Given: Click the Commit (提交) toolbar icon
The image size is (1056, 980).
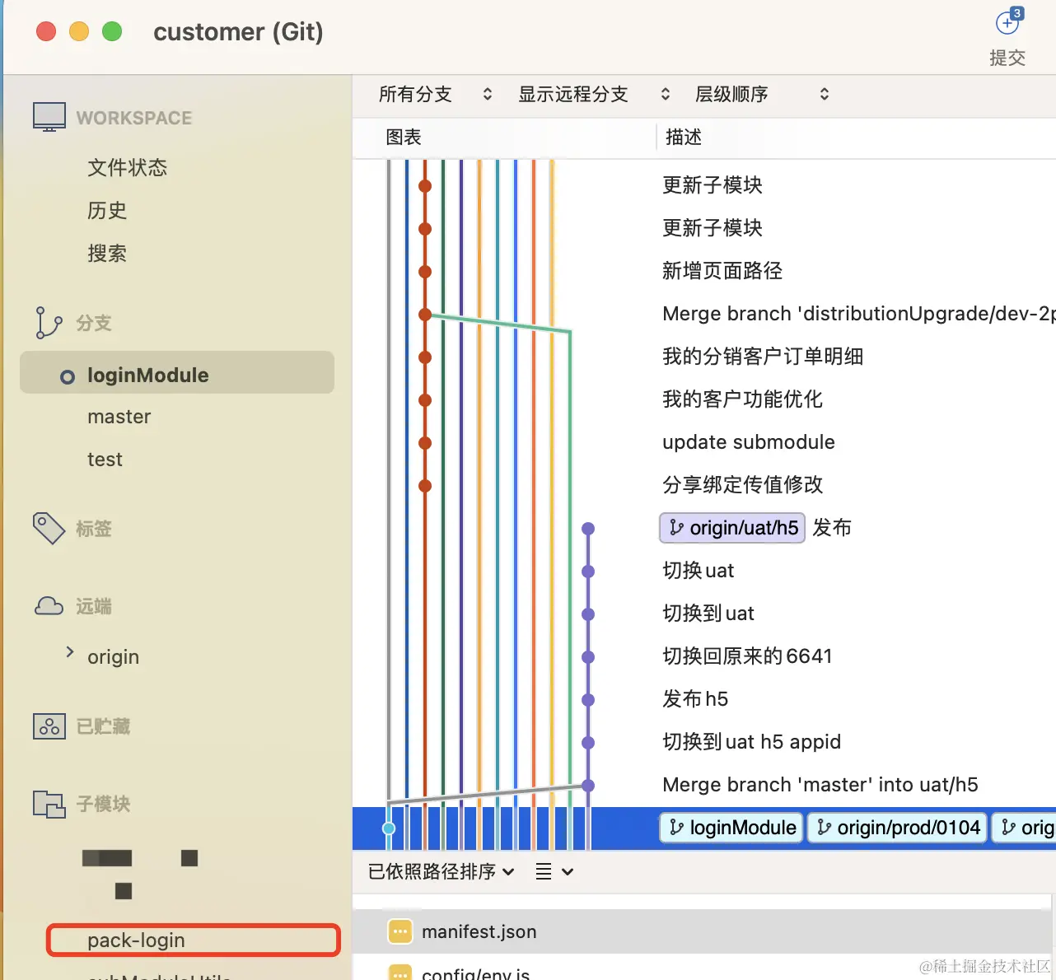Looking at the screenshot, I should pyautogui.click(x=1008, y=22).
